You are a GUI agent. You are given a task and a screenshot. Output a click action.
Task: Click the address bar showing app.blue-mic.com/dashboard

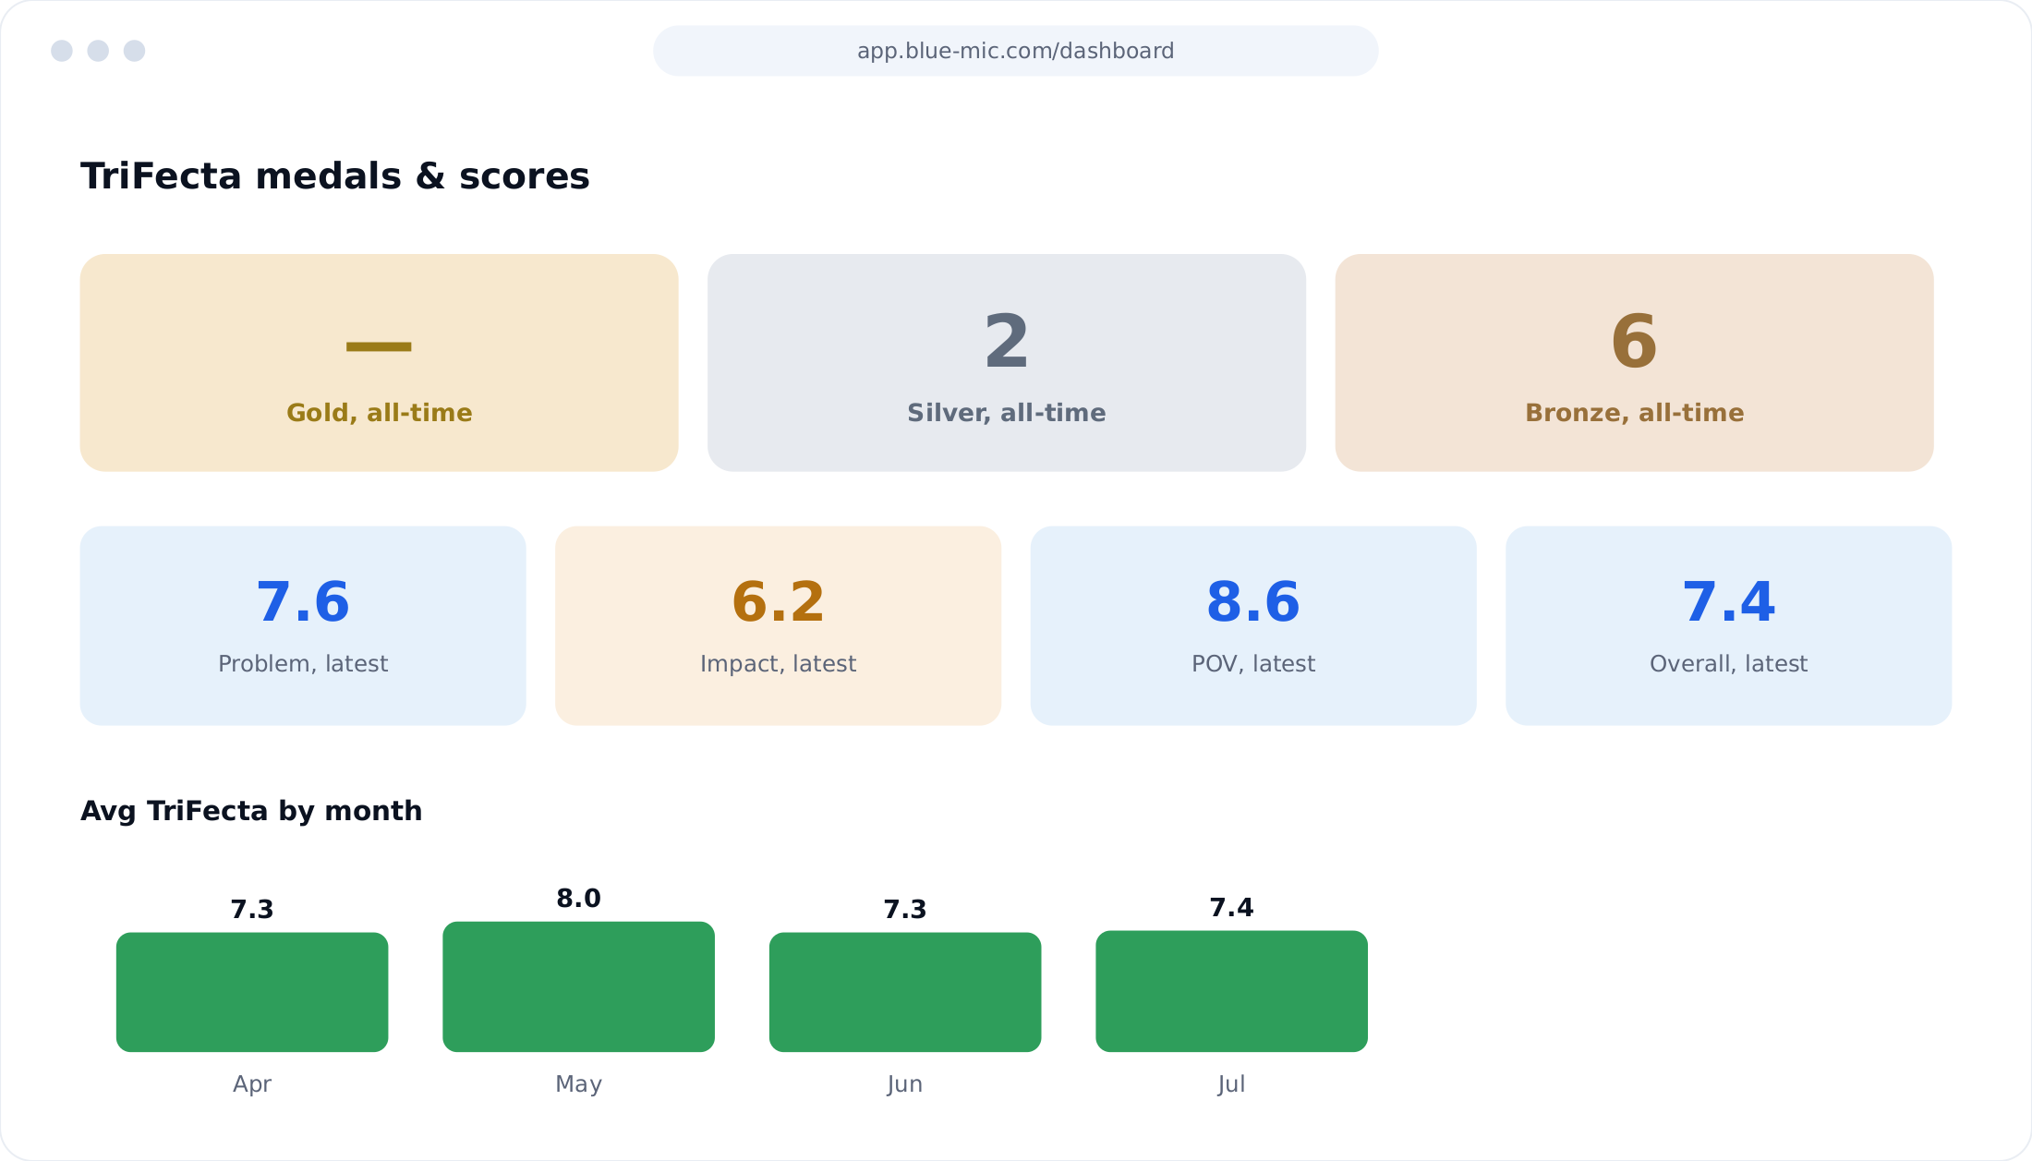point(1015,51)
